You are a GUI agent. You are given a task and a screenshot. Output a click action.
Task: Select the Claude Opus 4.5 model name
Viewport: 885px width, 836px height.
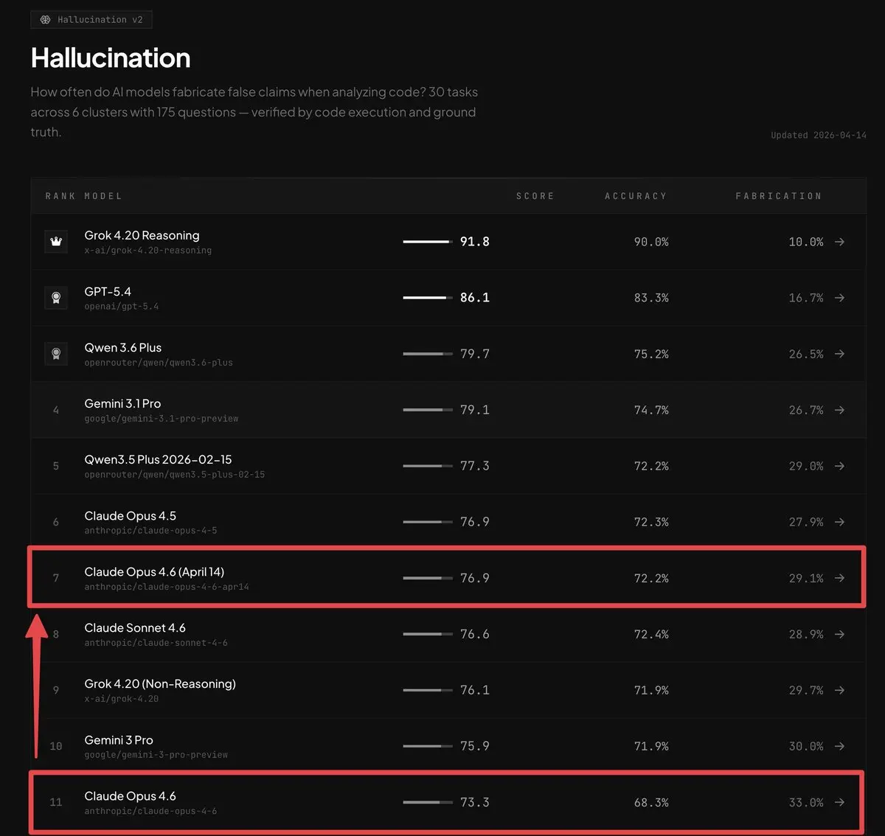coord(130,516)
